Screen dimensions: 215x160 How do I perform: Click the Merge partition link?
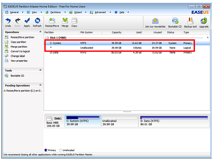point(19,47)
